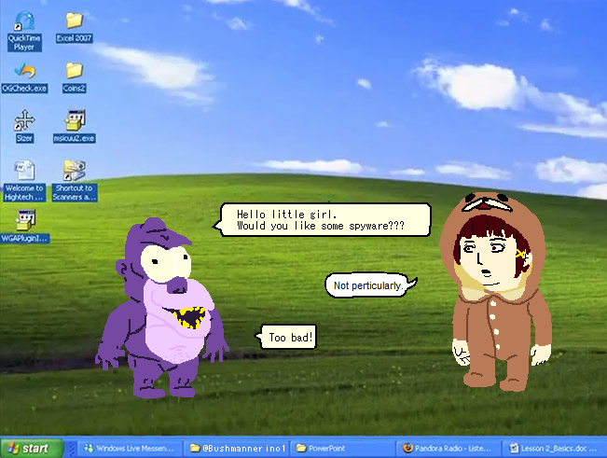Click the QuickTime Player label text

pos(24,43)
